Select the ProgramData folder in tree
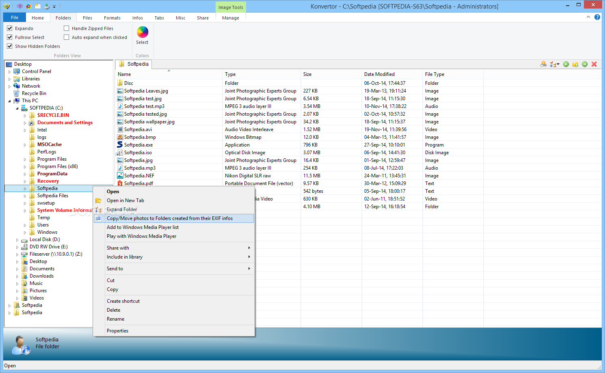This screenshot has height=373, width=605. 52,174
